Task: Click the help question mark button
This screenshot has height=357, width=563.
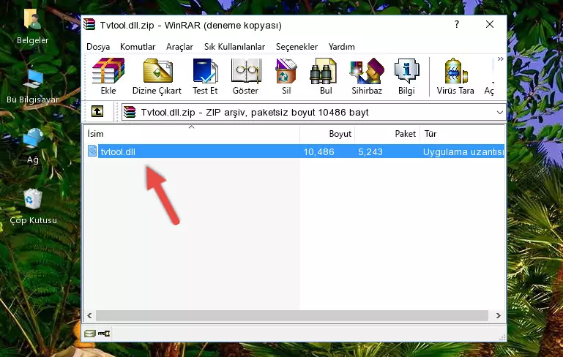Action: click(x=456, y=24)
